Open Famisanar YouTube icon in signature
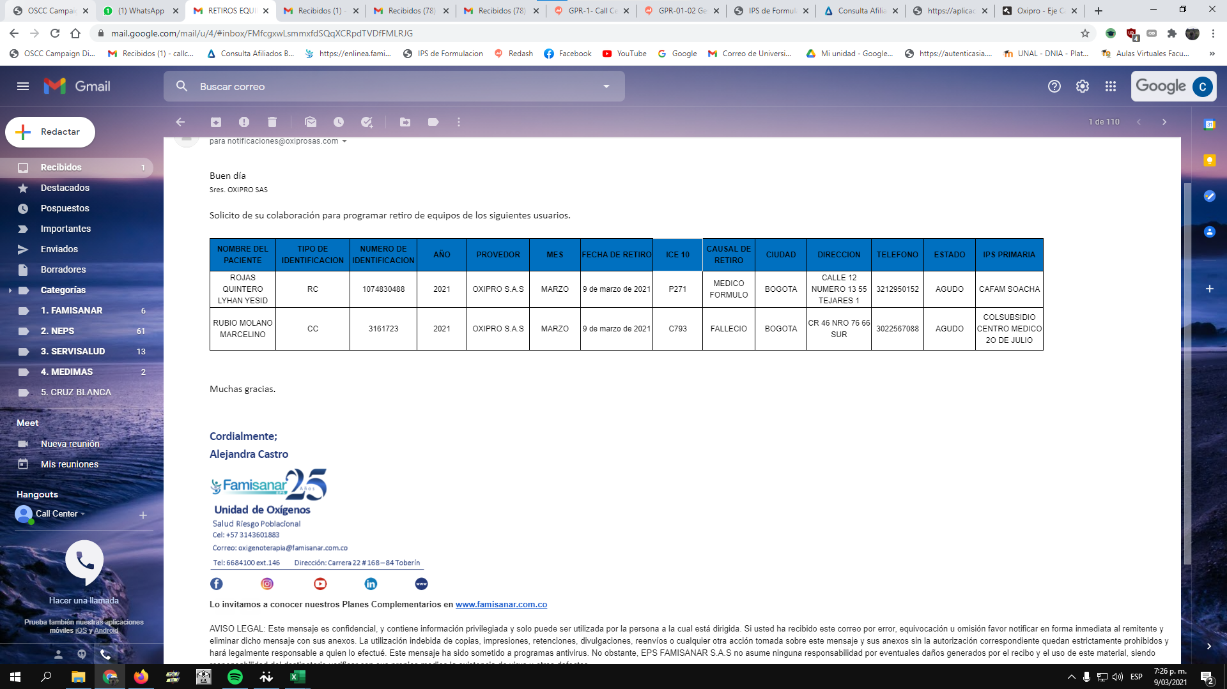The image size is (1227, 689). 320,584
